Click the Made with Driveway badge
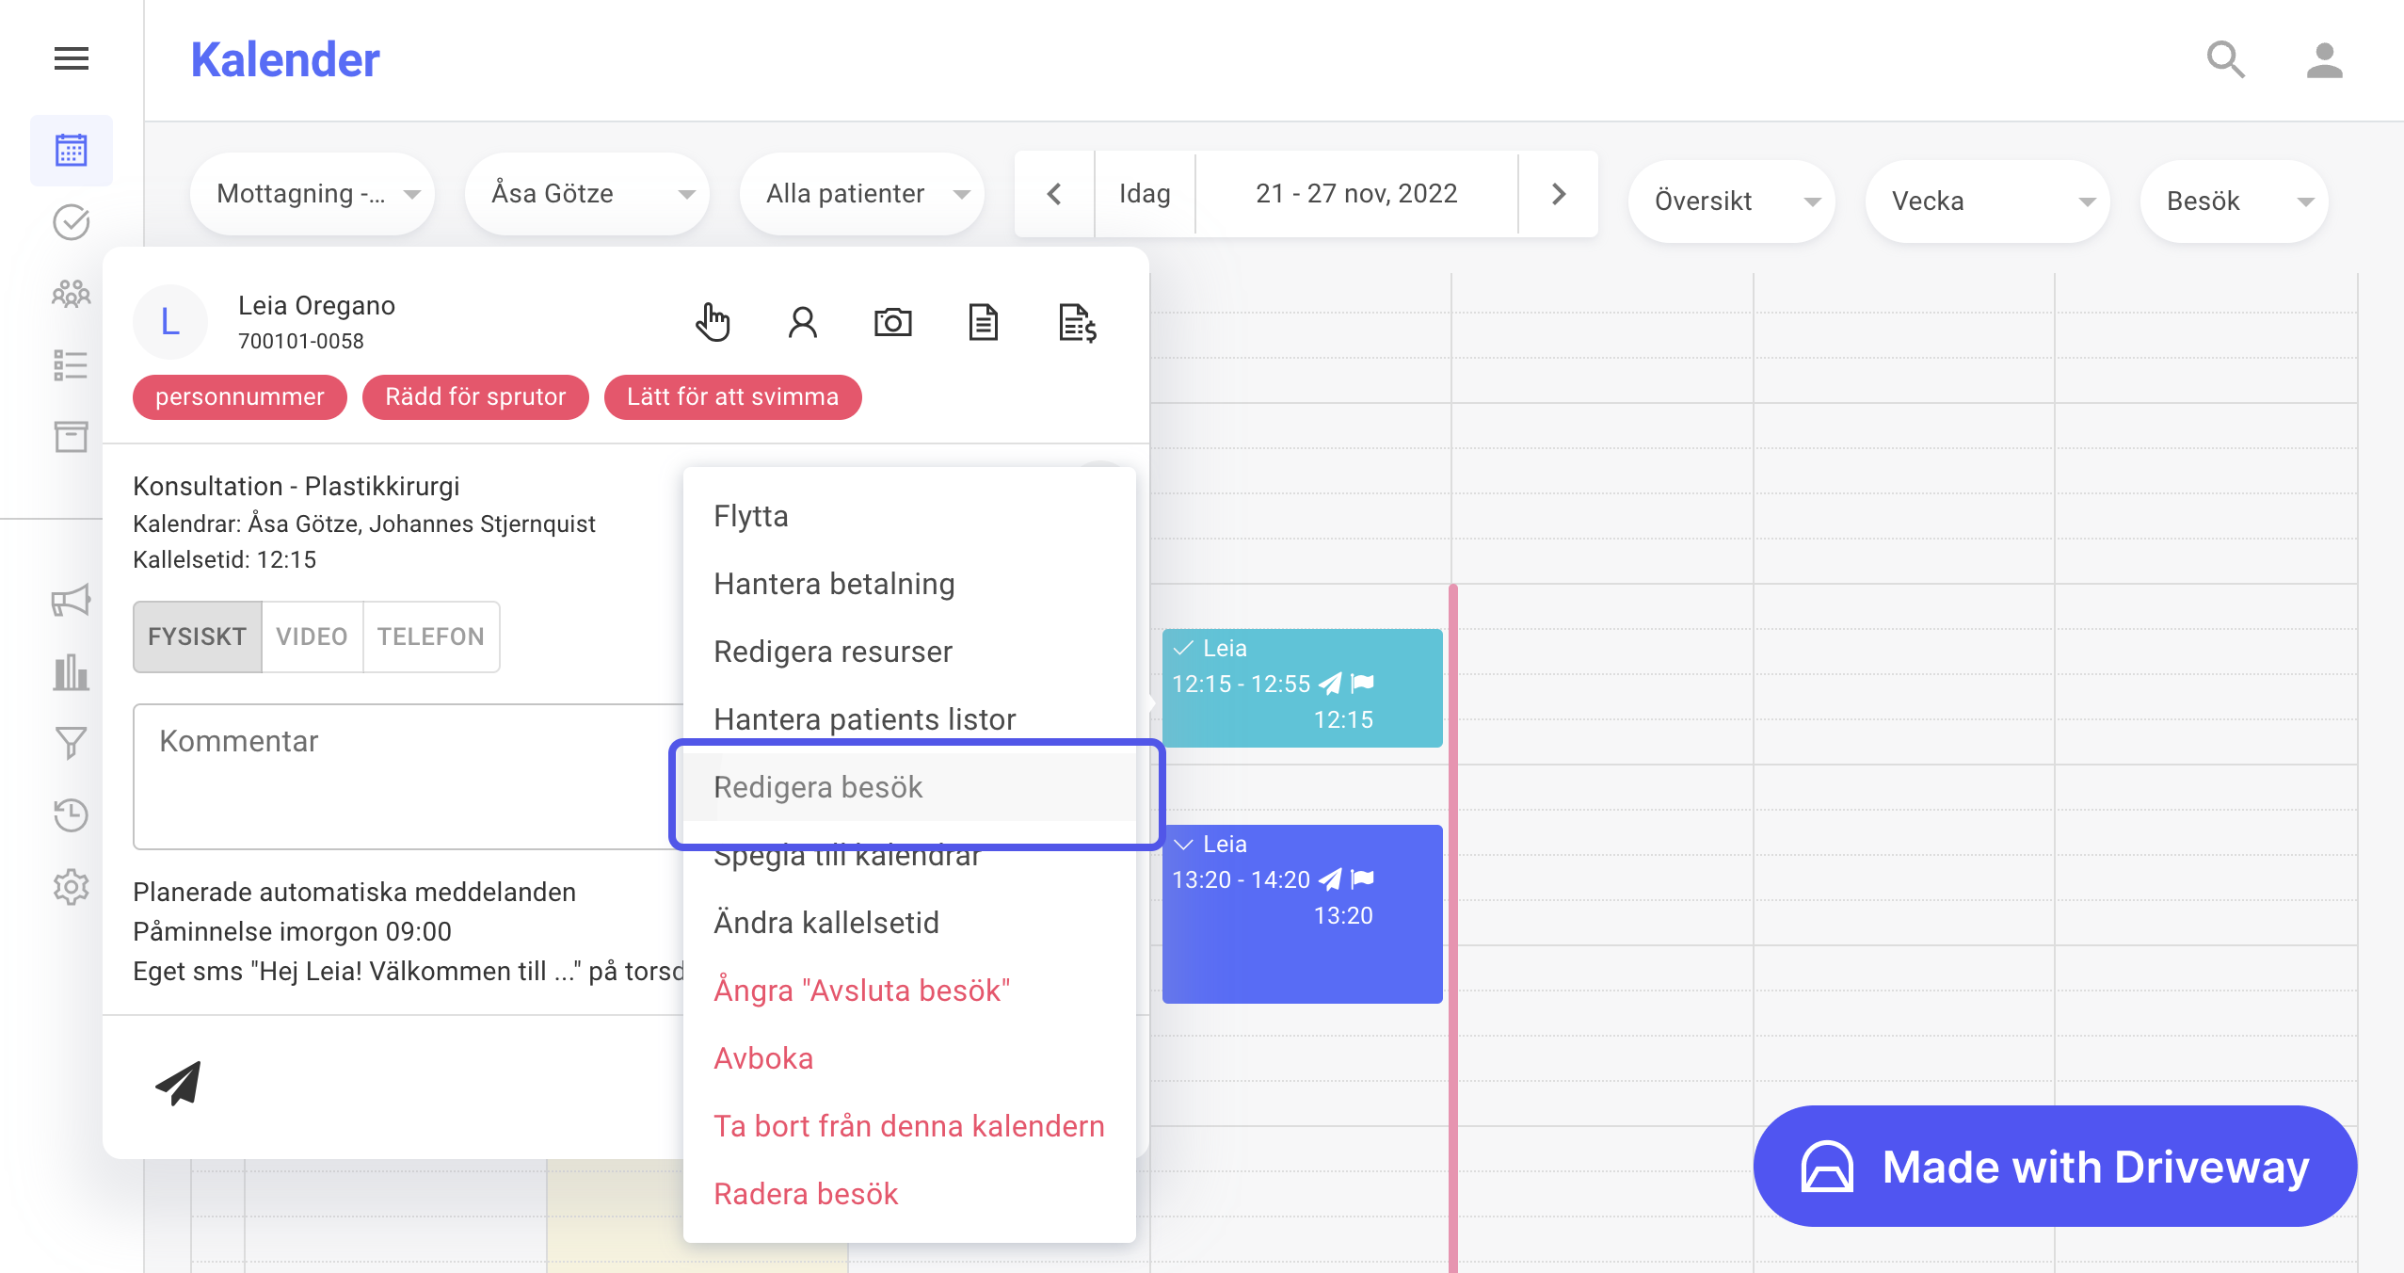Viewport: 2404px width, 1273px height. 2055,1167
